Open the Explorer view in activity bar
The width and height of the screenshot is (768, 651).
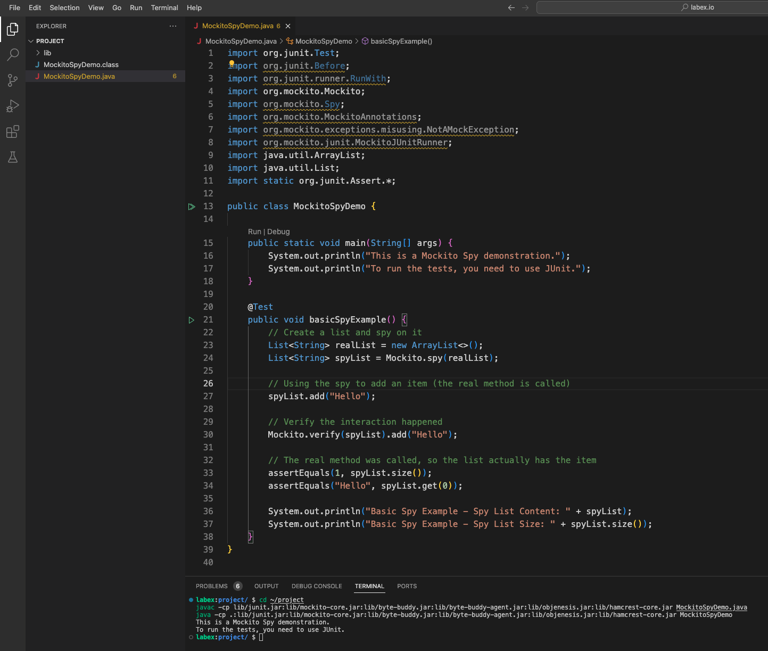tap(13, 29)
